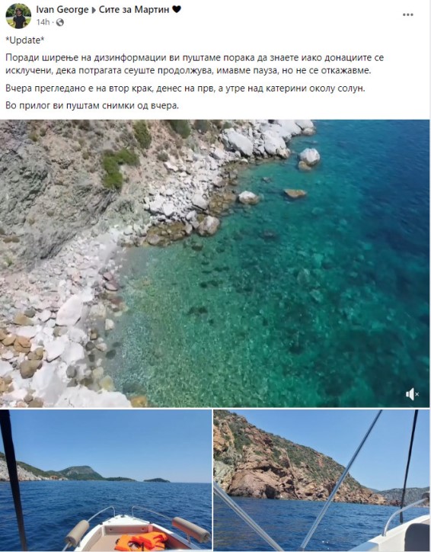Image resolution: width=431 pixels, height=552 pixels.
Task: Click the orange life jacket in boat photo
Action: (x=142, y=541)
